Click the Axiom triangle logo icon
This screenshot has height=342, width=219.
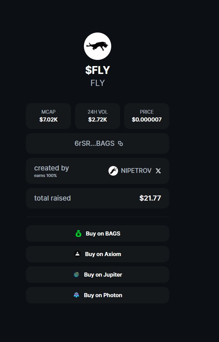point(77,254)
